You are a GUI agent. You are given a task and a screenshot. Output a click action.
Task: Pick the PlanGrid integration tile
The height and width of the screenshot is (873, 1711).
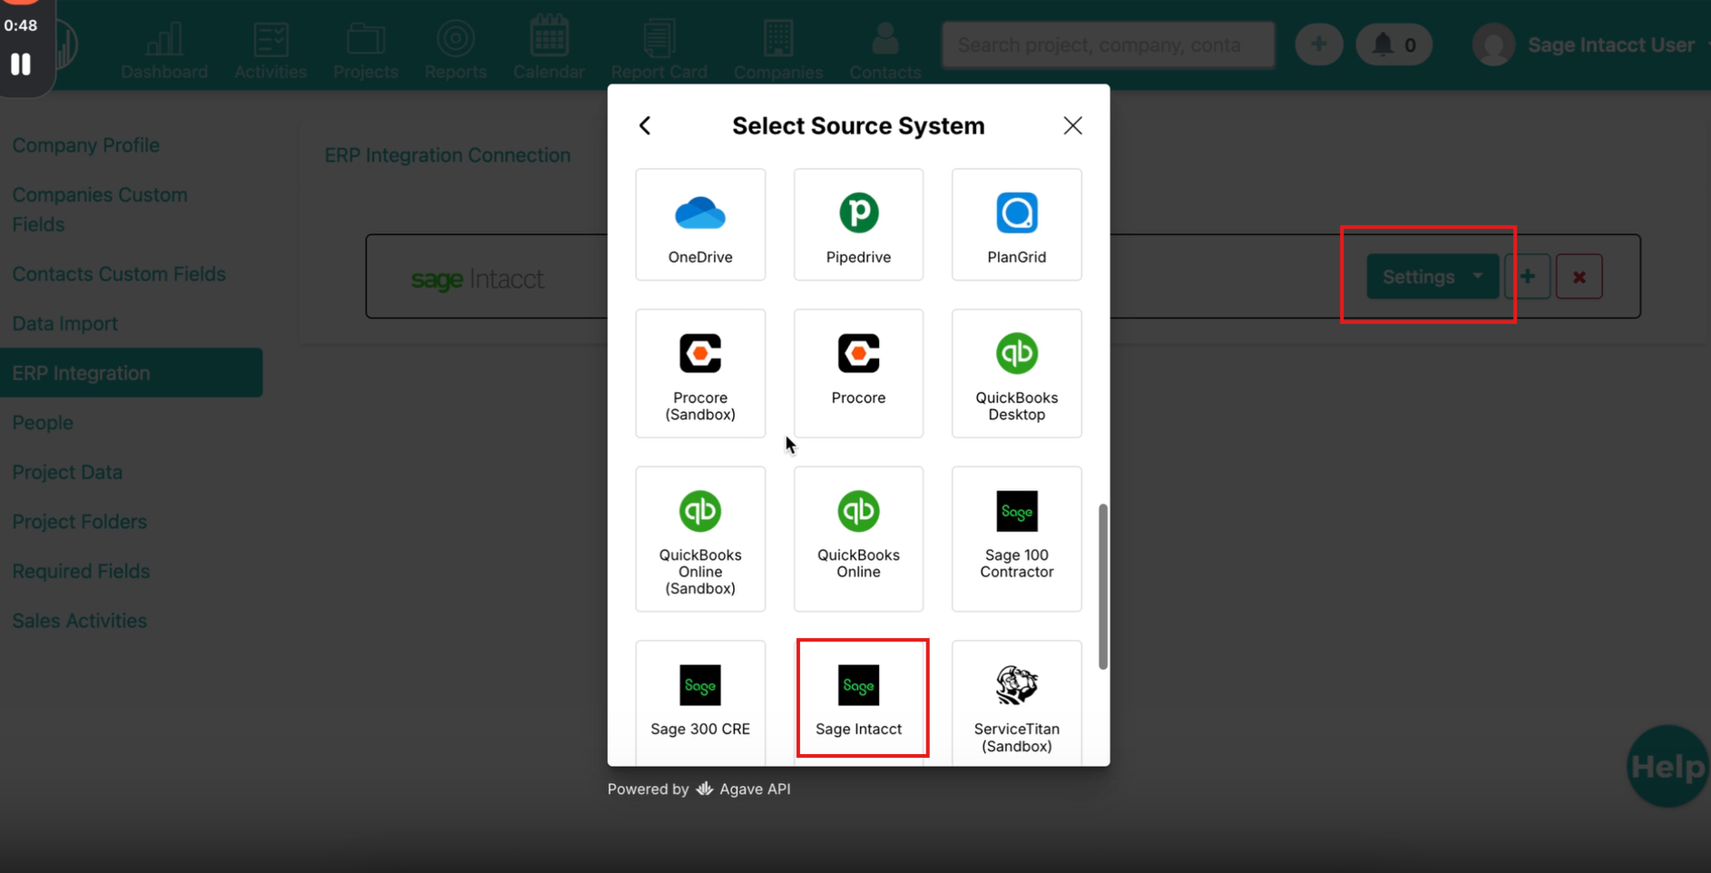coord(1016,224)
